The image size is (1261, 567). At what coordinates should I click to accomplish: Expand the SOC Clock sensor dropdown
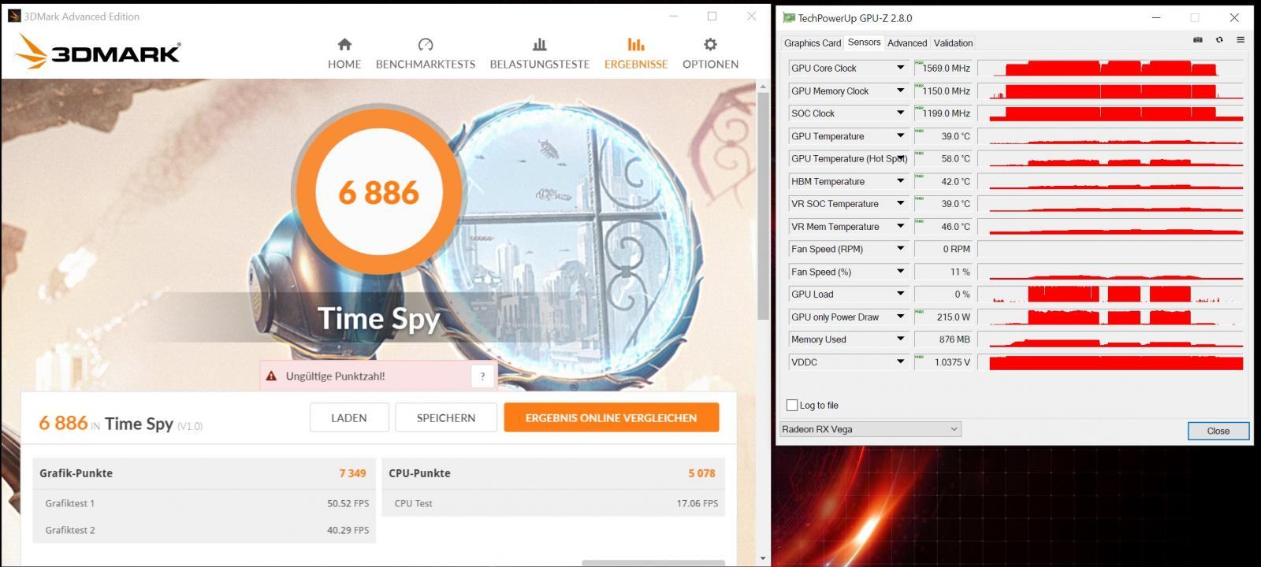point(900,113)
